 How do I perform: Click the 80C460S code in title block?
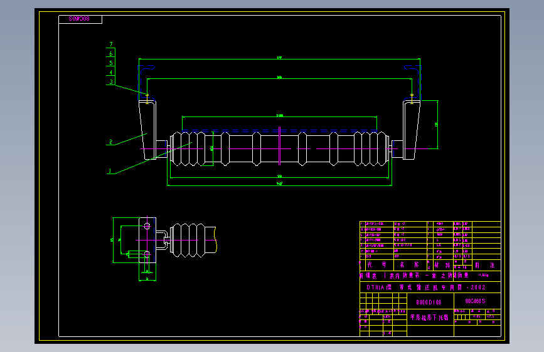click(x=475, y=301)
